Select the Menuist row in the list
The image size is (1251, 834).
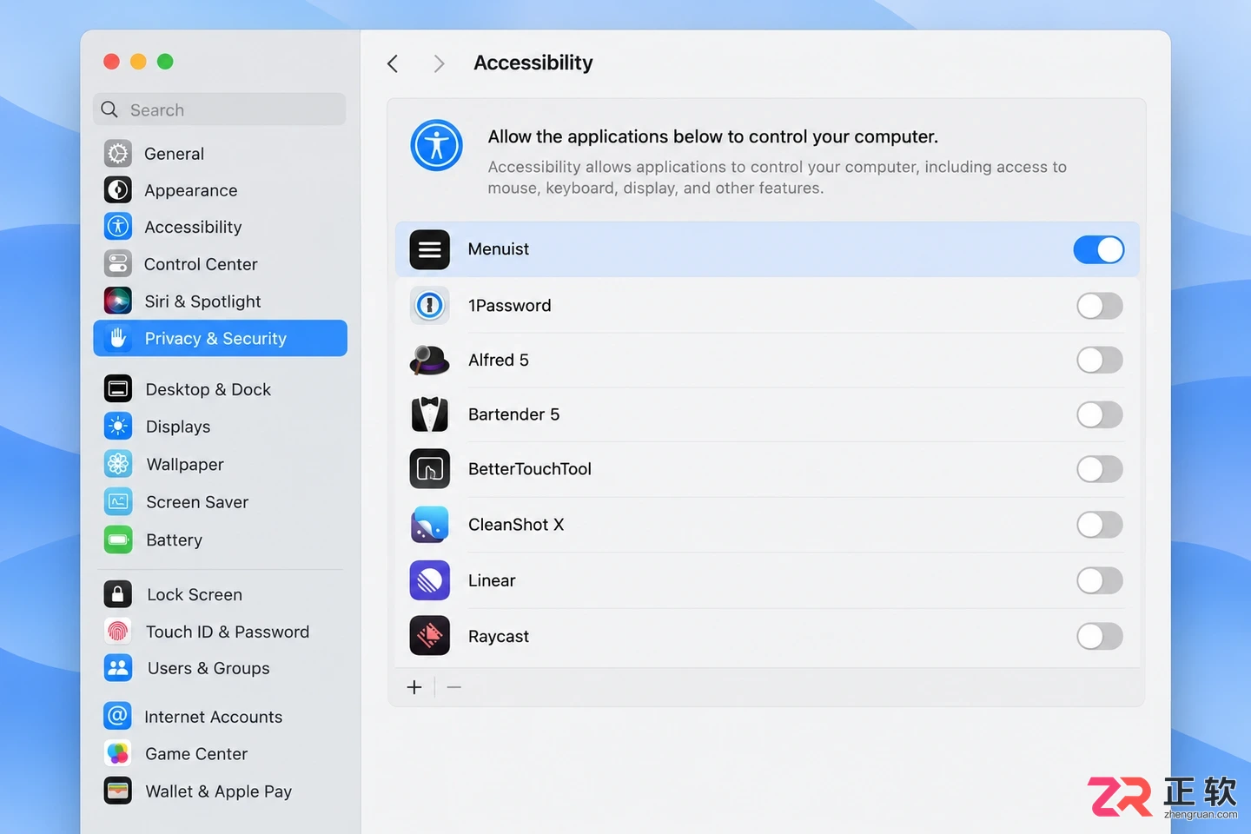(767, 249)
